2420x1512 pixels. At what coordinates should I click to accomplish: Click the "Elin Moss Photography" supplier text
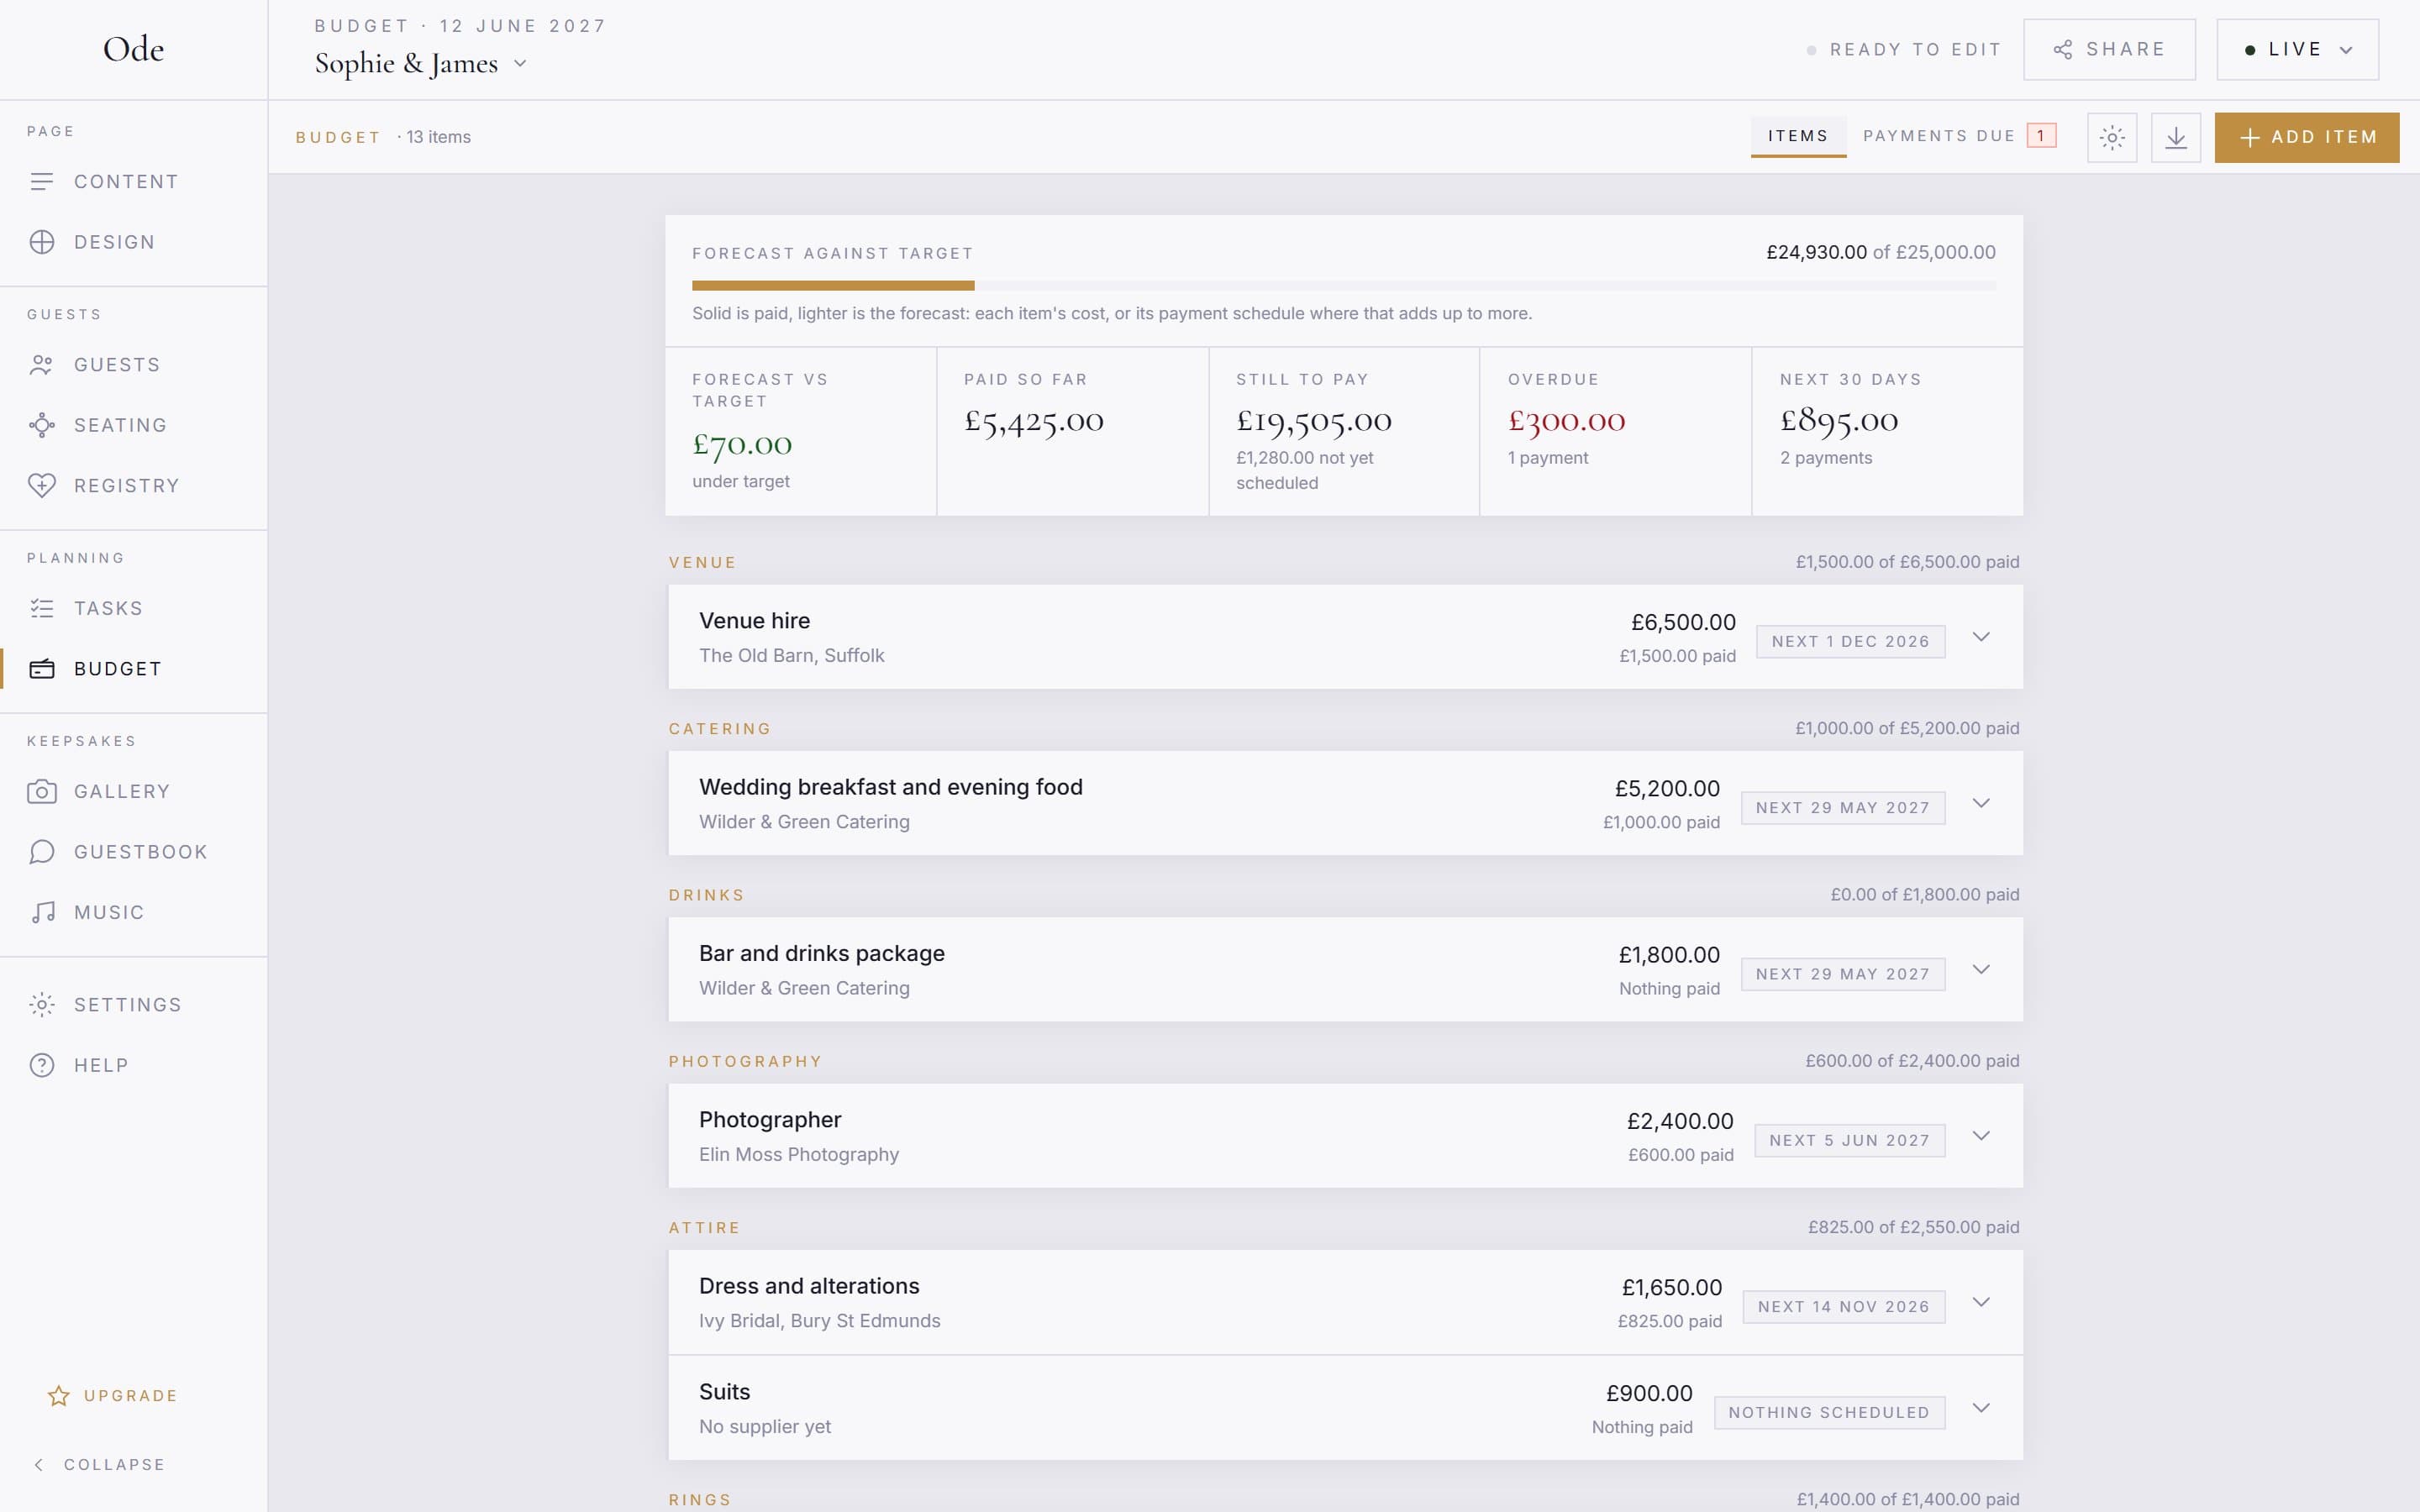point(798,1155)
